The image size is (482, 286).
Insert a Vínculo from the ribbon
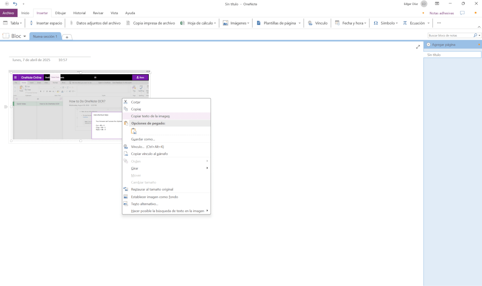point(317,23)
